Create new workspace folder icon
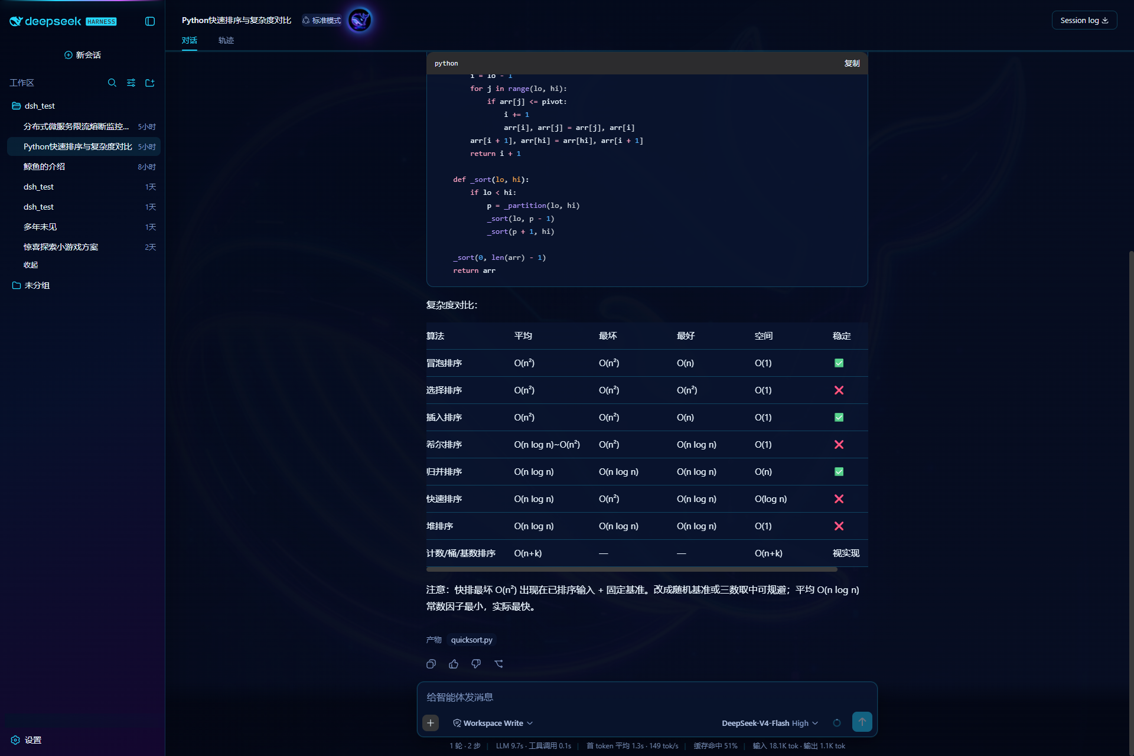Viewport: 1134px width, 756px height. pyautogui.click(x=150, y=83)
